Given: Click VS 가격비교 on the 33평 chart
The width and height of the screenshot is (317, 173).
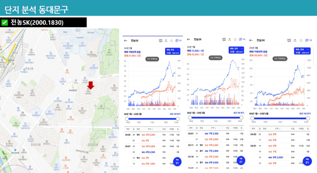Looking at the screenshot, I should [280, 59].
